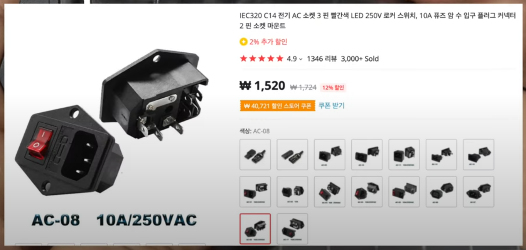Select the second thumbnail in the middle row
Screen dimensions: 526x250
[292, 192]
